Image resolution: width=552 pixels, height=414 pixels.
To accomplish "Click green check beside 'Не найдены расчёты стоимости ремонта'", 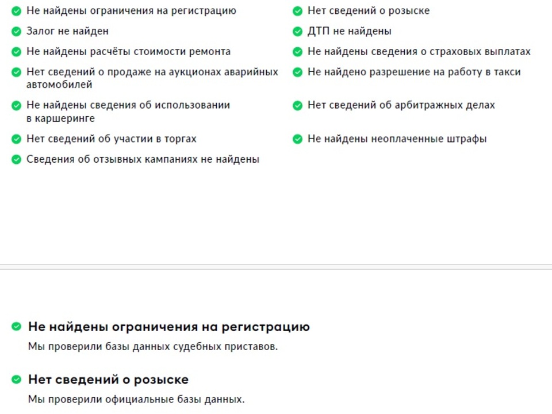I will [x=16, y=52].
